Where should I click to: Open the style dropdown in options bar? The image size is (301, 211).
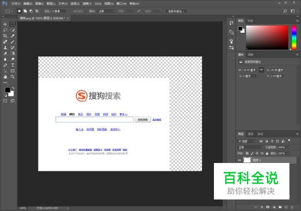pos(107,11)
